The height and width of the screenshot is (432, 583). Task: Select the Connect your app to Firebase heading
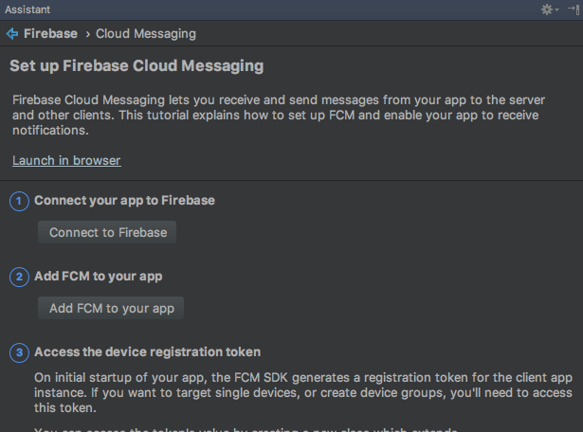coord(124,201)
